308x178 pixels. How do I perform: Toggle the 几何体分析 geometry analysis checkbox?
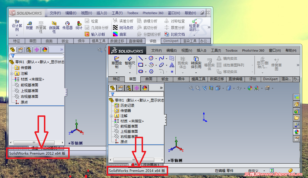[x=87, y=27]
